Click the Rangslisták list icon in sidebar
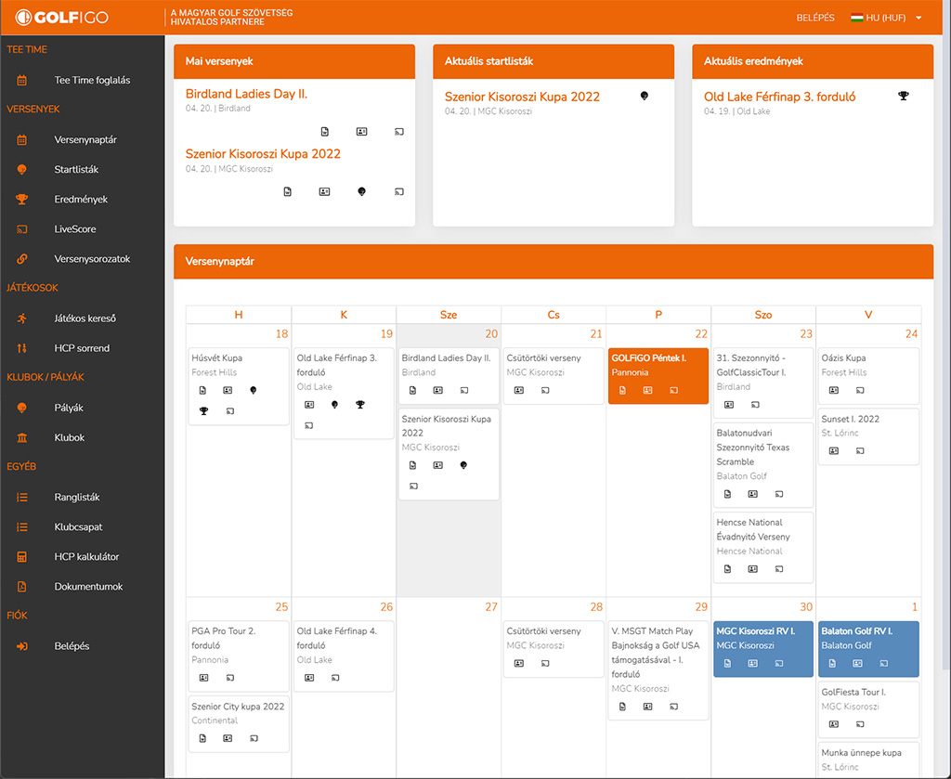 click(22, 497)
